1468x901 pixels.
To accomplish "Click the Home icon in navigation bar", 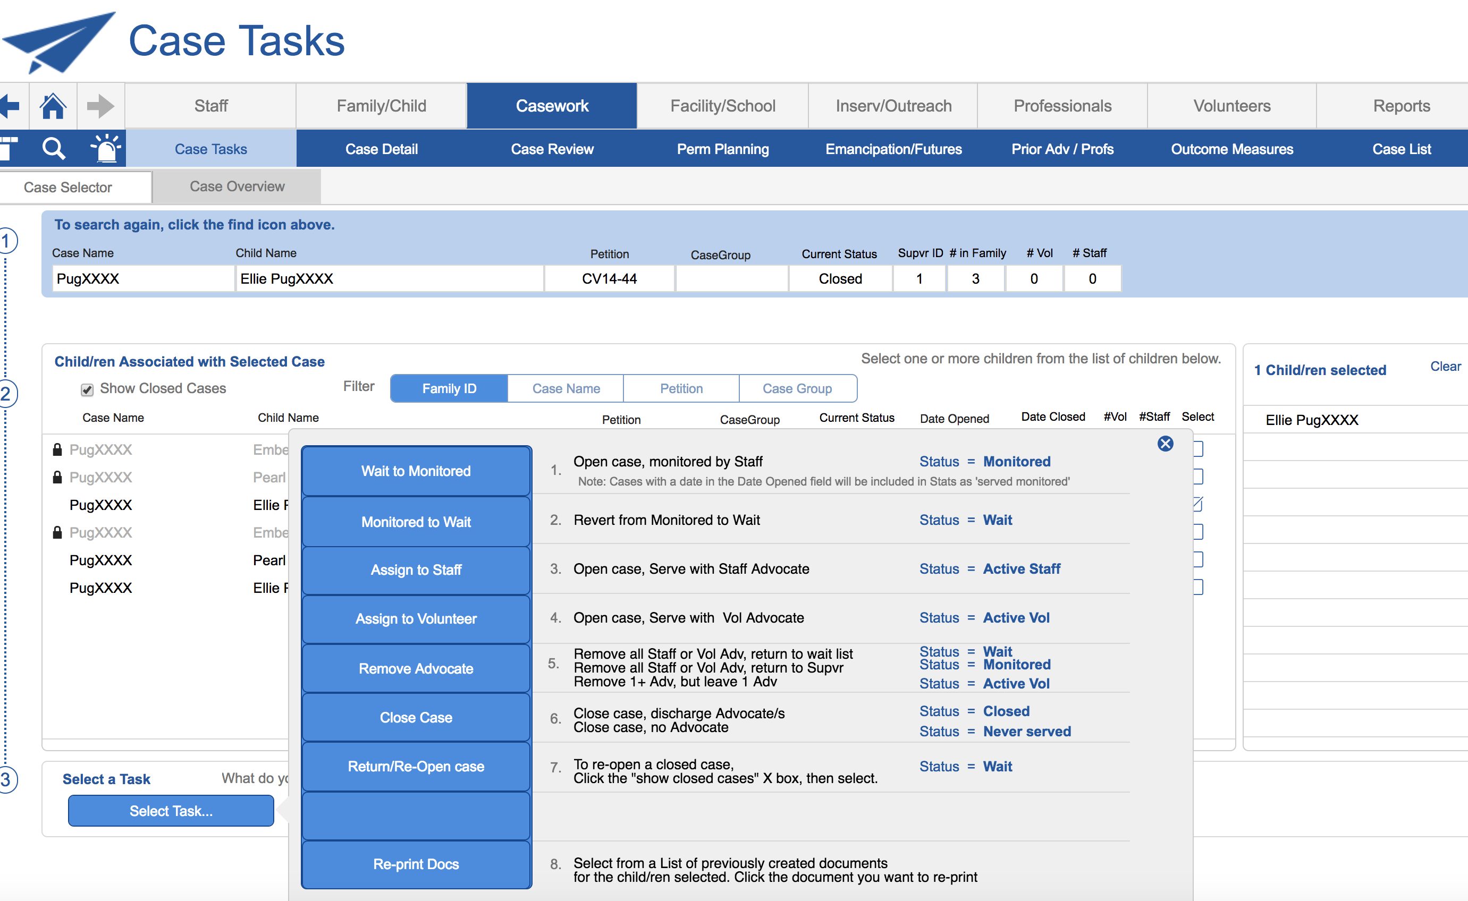I will 53,106.
